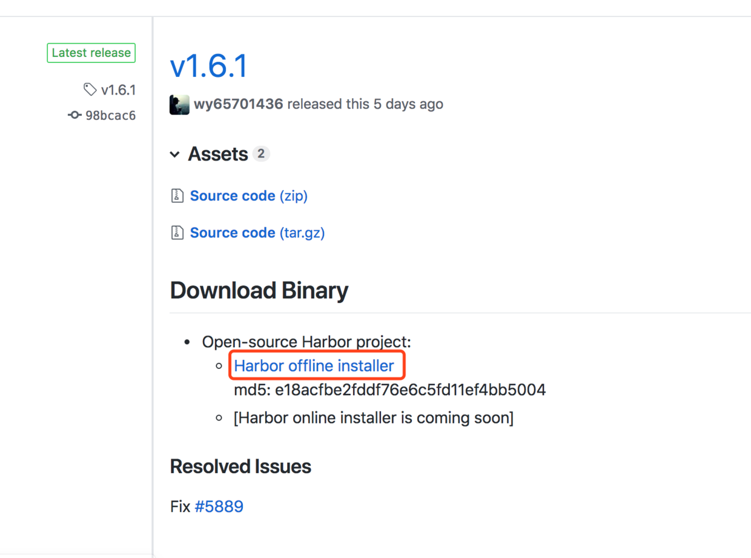This screenshot has width=751, height=558.
Task: Click the v1.6.1 tag icon in sidebar
Action: click(x=90, y=90)
